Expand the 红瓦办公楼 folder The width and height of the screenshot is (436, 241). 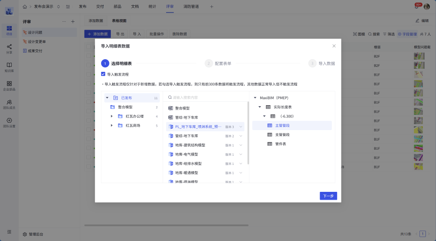pyautogui.click(x=112, y=116)
